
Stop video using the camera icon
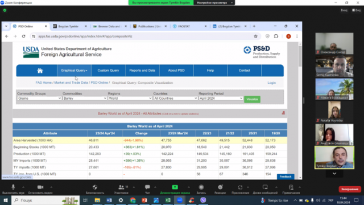click(x=40, y=187)
